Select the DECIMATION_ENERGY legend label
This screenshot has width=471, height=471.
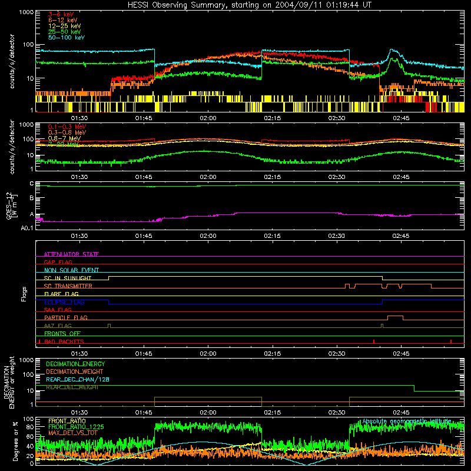75,364
